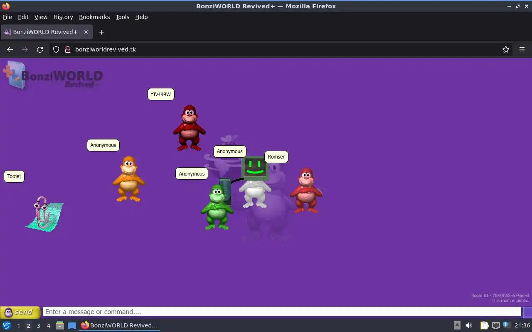
Task: Switch to workspace 4
Action: pos(48,326)
